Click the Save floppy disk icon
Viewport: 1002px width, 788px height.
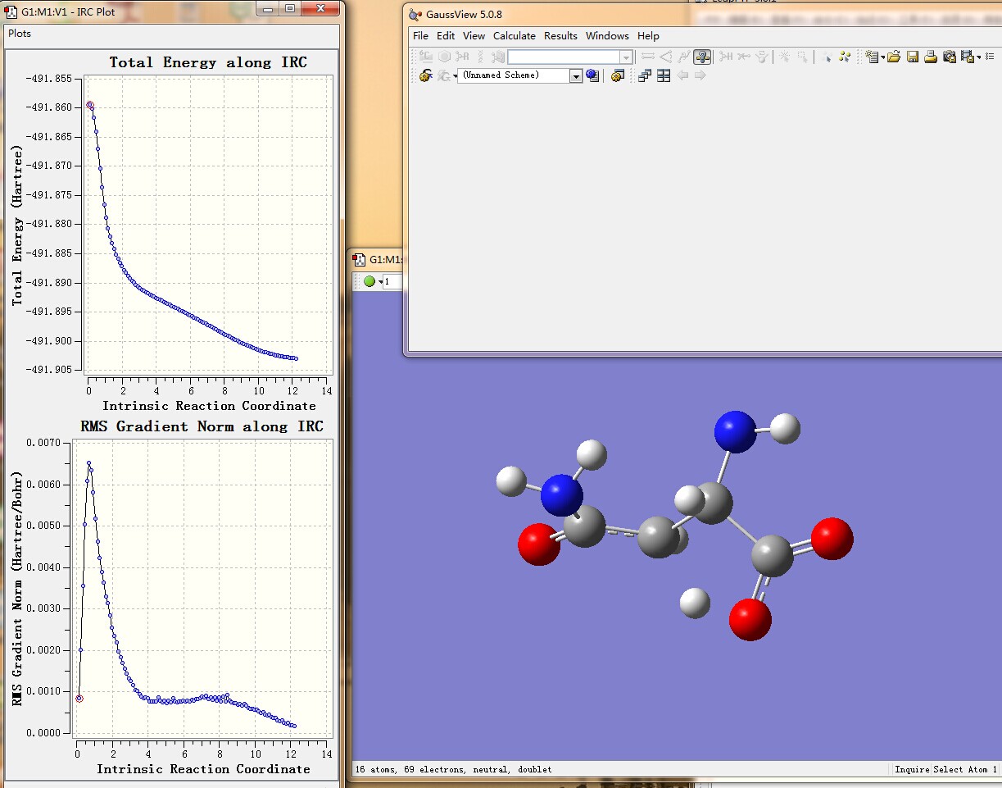click(913, 57)
